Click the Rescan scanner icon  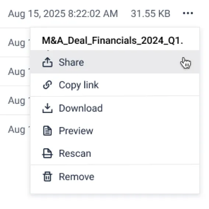[x=47, y=153]
